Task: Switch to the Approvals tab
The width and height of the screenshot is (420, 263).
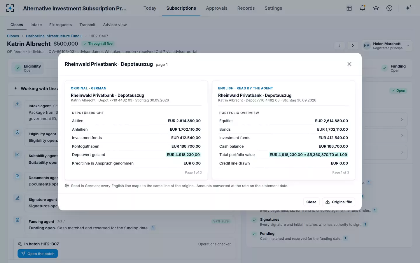Action: tap(217, 8)
